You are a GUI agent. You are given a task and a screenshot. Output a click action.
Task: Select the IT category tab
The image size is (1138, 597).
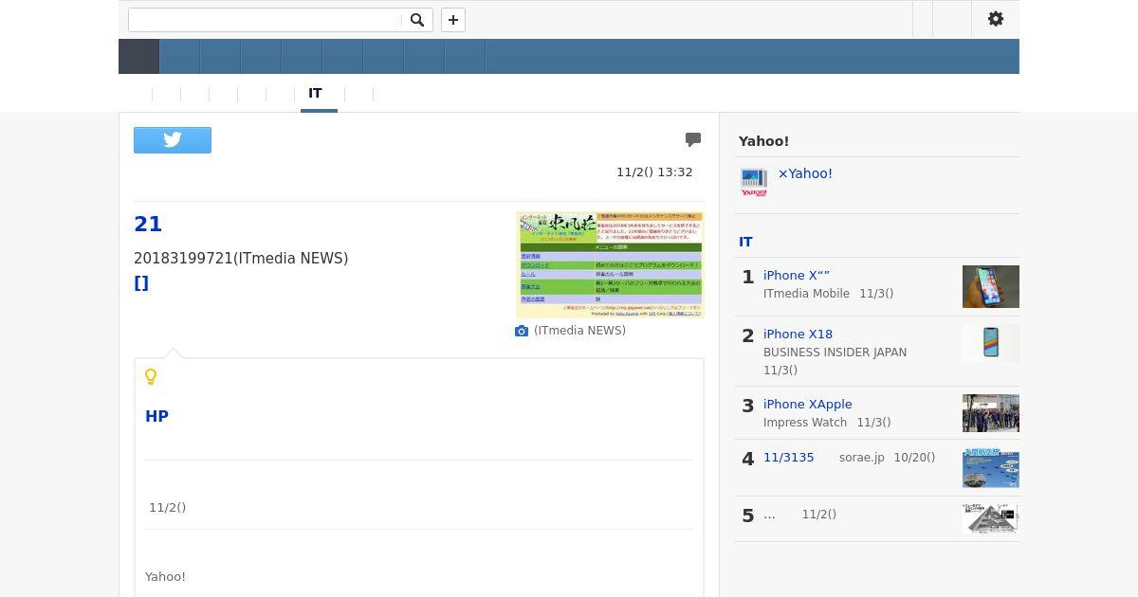pyautogui.click(x=315, y=93)
